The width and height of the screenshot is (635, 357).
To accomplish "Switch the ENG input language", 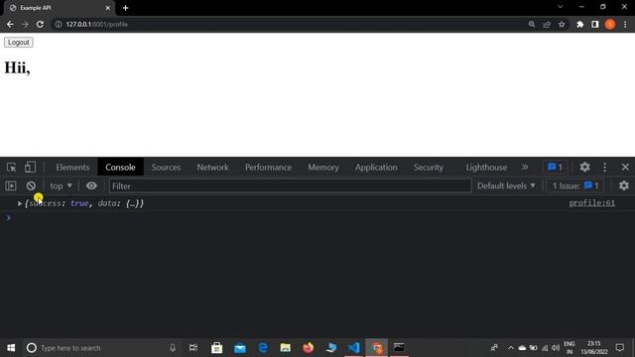I will (x=570, y=348).
